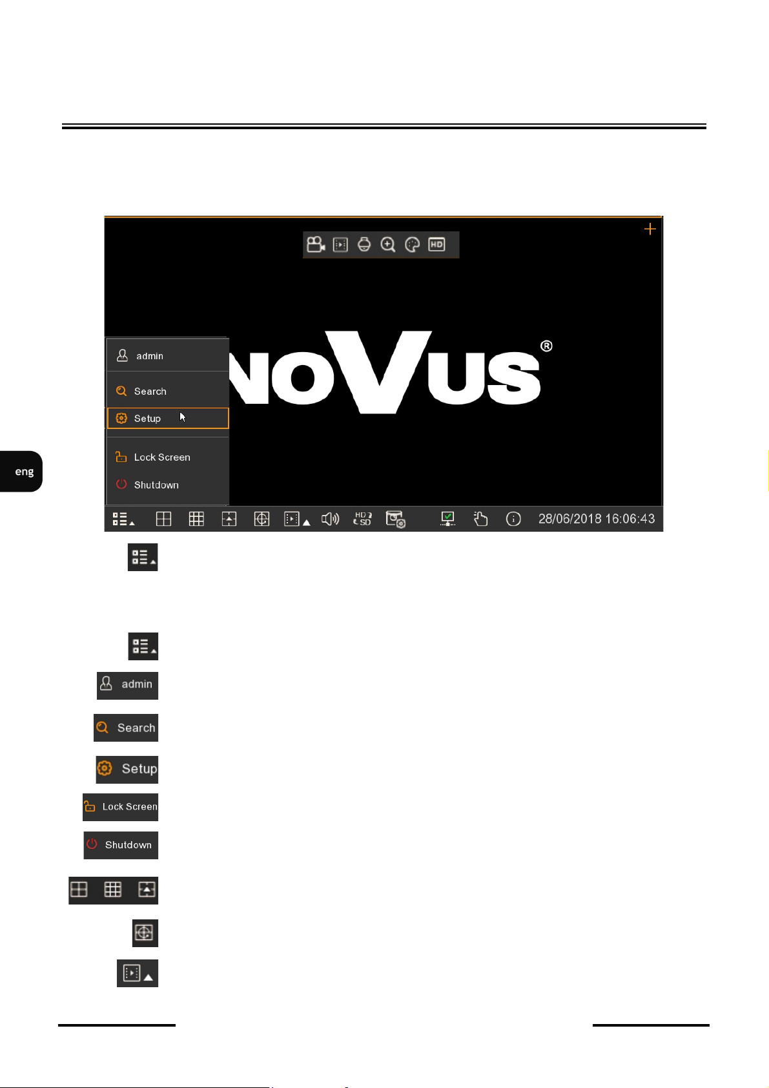Select the admin user entry in popup menu

pyautogui.click(x=168, y=356)
